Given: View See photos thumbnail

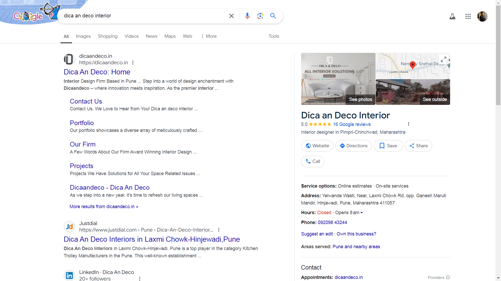Looking at the screenshot, I should coord(338,79).
